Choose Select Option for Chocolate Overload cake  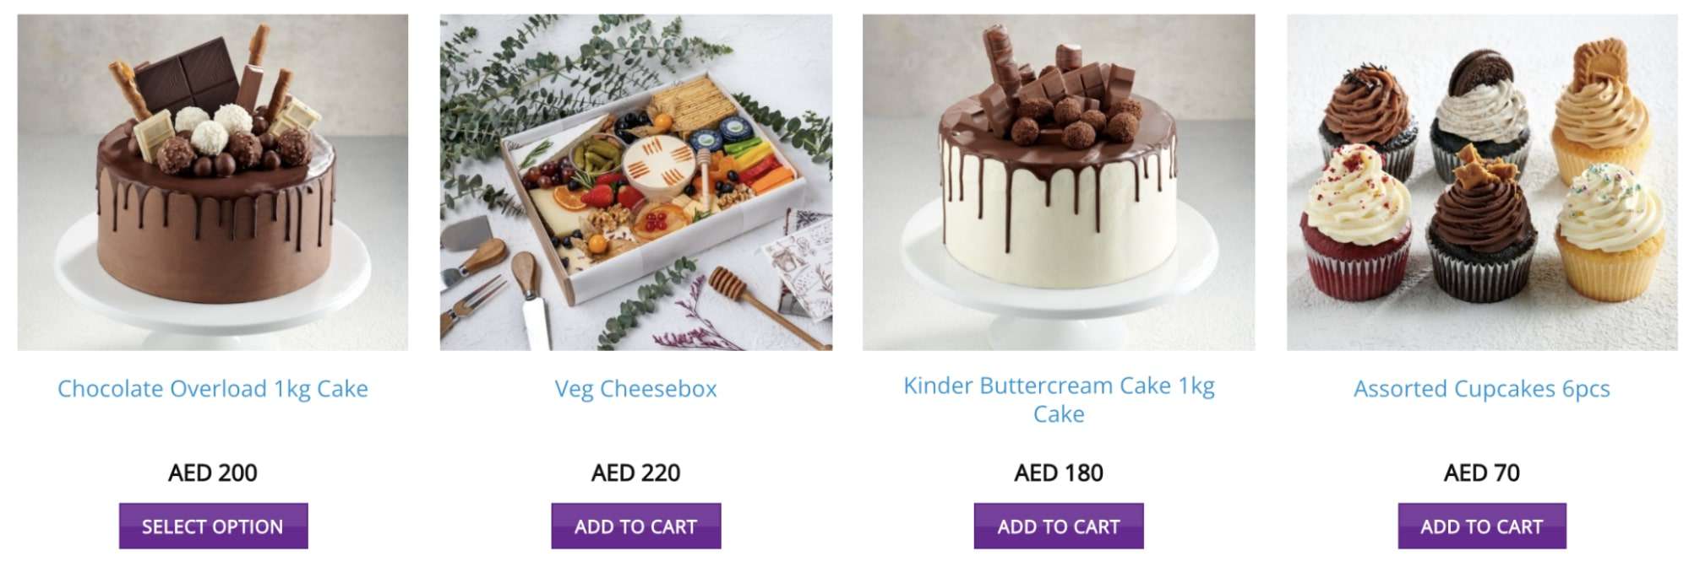click(x=214, y=526)
